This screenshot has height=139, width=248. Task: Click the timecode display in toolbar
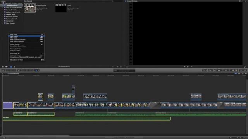pyautogui.click(x=124, y=70)
